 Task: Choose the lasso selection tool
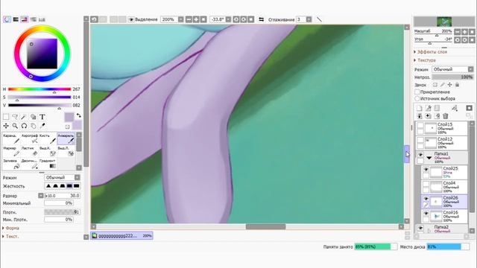[15, 117]
